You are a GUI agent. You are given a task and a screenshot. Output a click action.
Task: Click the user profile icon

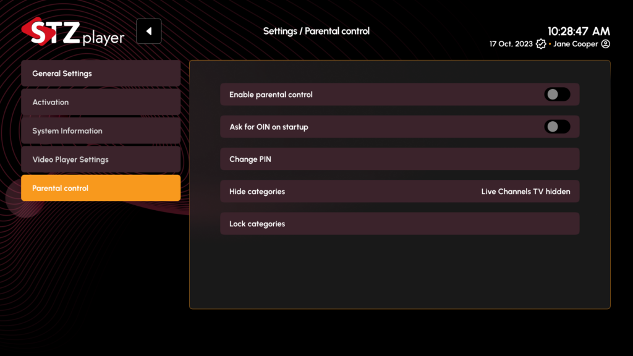[x=605, y=44]
